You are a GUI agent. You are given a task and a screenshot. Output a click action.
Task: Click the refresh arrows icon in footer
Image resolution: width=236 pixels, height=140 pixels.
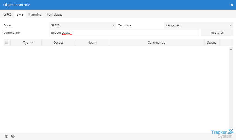(x=6, y=136)
